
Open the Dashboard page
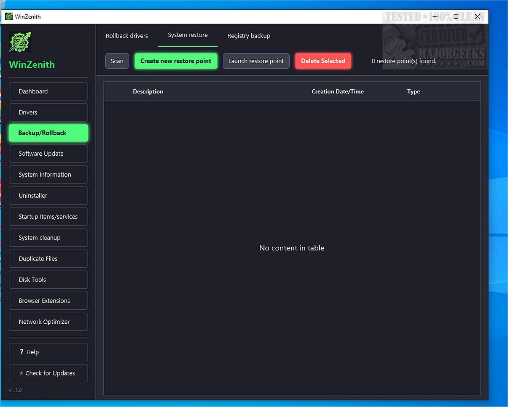tap(48, 91)
